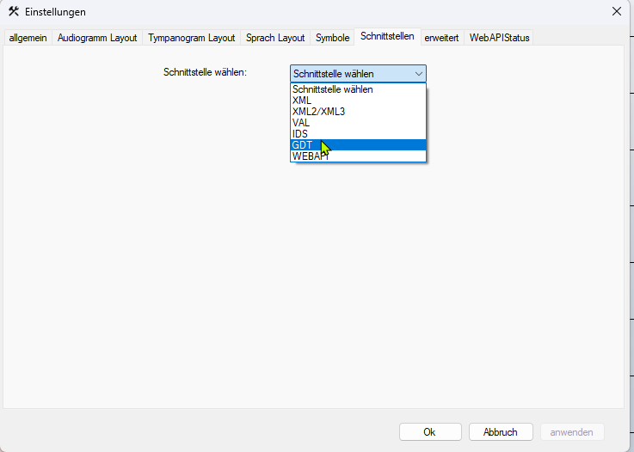Screen dimensions: 634x452
Task: Open the Symbole tab
Action: coord(332,38)
